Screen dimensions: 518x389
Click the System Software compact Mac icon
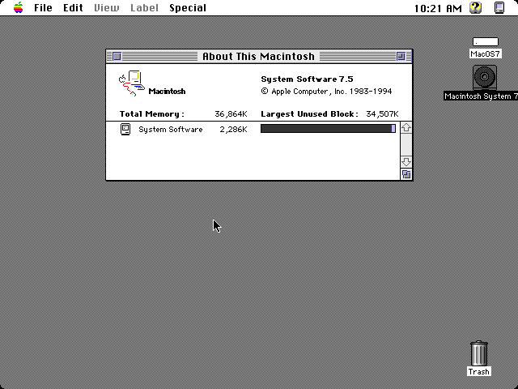coord(125,129)
